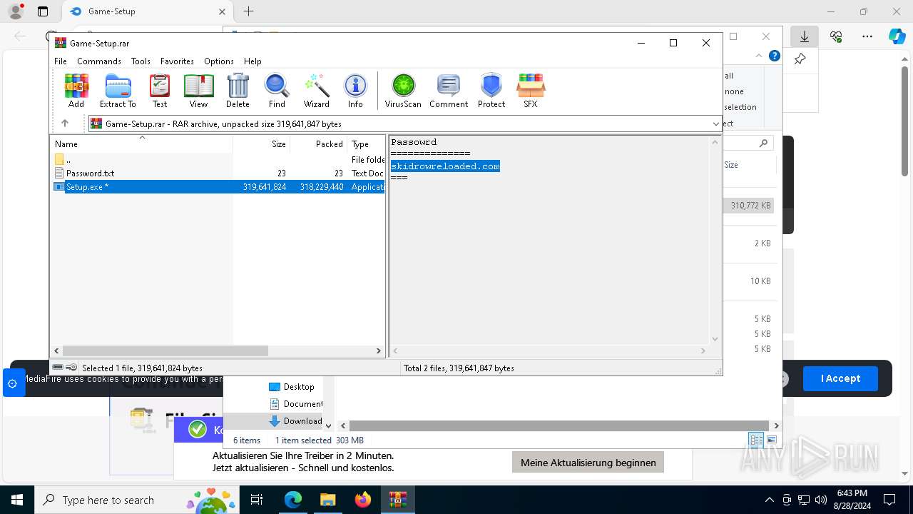Viewport: 913px width, 514px height.
Task: Go up one folder level arrow
Action: click(64, 124)
